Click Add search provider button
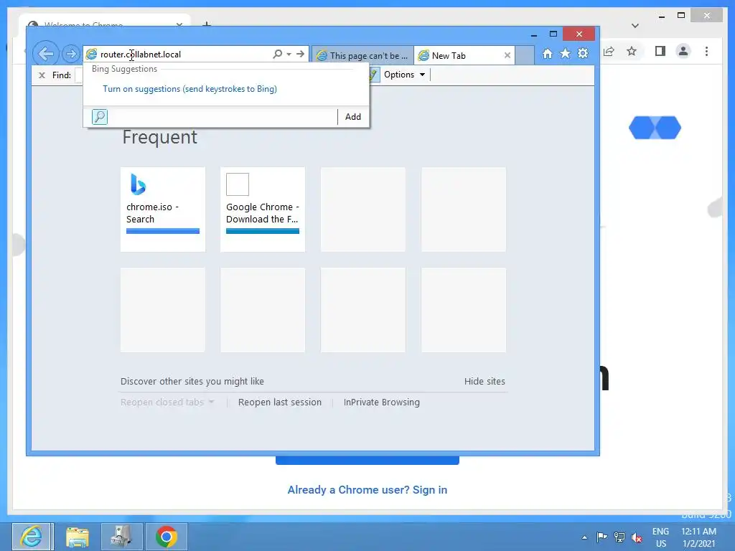The height and width of the screenshot is (551, 735). point(353,117)
